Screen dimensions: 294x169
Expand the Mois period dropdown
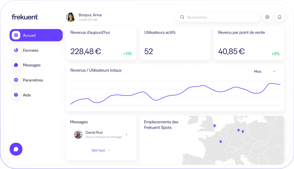265,72
